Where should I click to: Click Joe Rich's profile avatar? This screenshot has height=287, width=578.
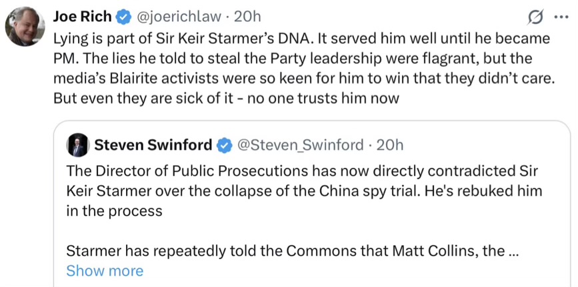tap(25, 27)
